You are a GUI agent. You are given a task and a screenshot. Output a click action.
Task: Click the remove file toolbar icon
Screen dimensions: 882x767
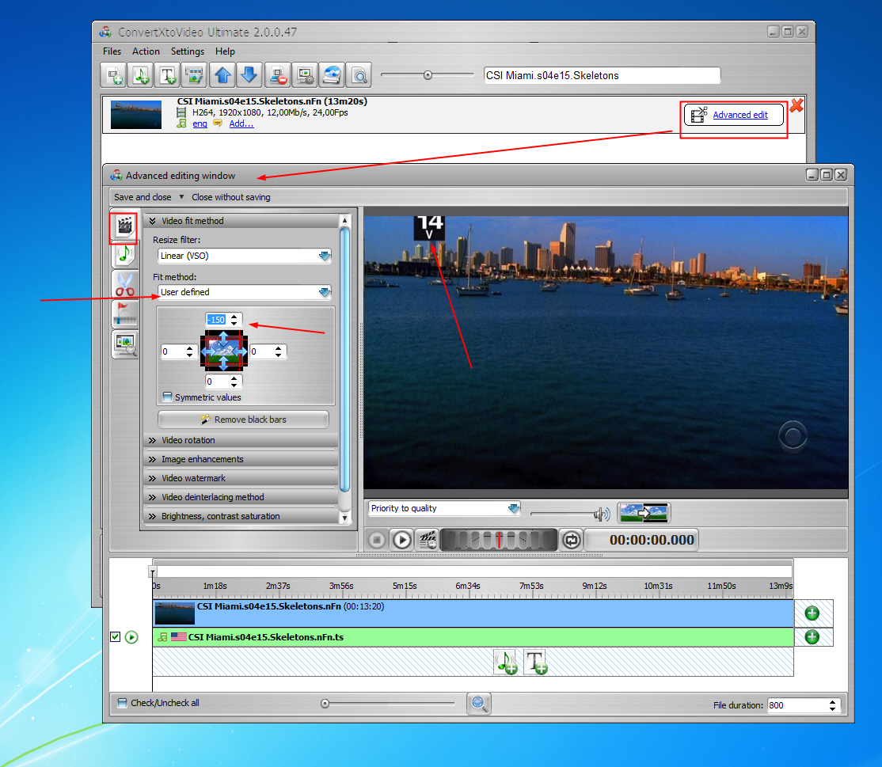click(277, 74)
